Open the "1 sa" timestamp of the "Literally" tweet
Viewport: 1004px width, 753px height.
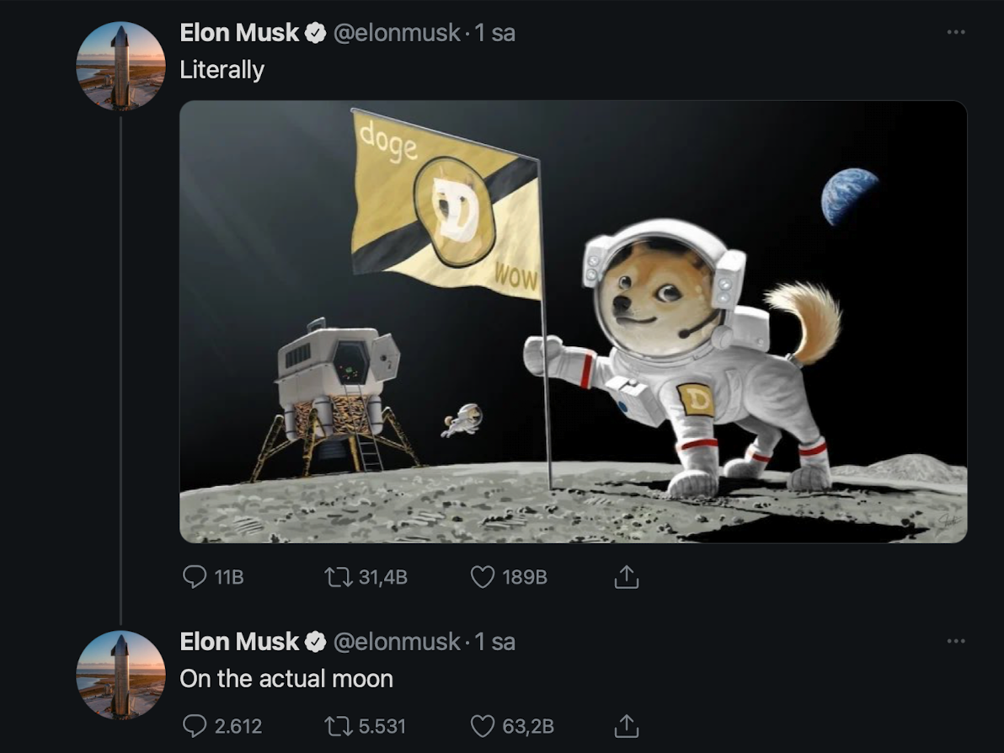495,33
